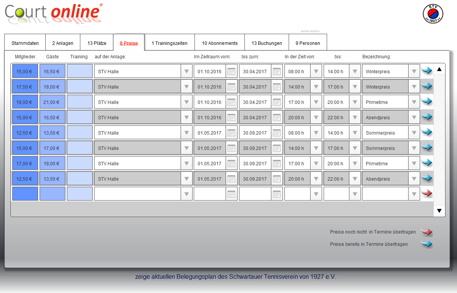Open start date calendar for 12,50 € Sommerpreis row
Viewport: 457px width, 293px height.
pos(231,133)
